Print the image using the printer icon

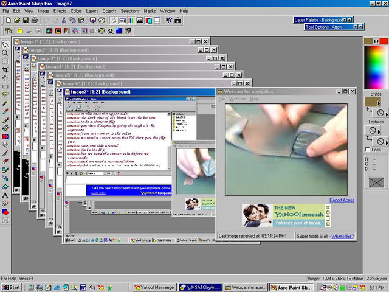click(35, 20)
